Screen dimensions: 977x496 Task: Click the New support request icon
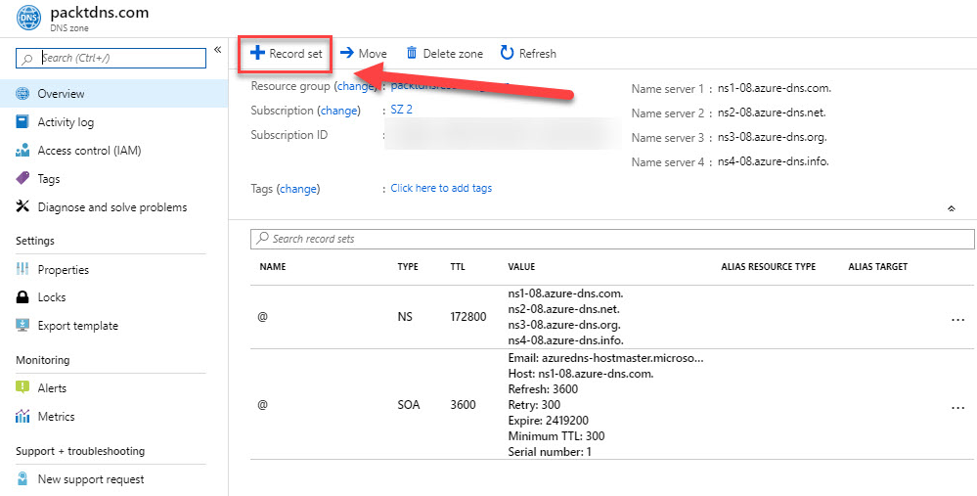[x=22, y=479]
